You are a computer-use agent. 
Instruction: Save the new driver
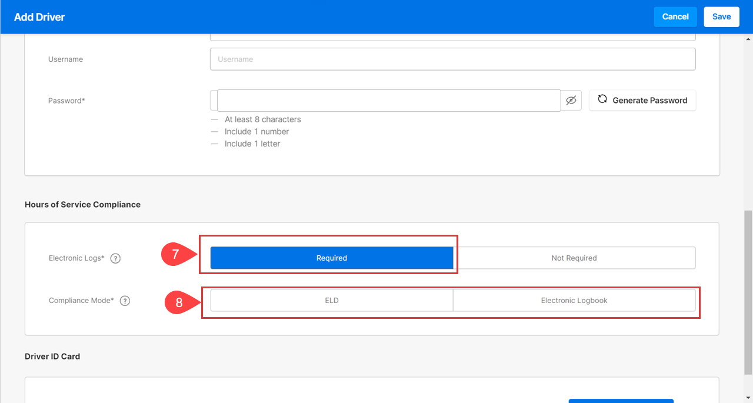721,17
